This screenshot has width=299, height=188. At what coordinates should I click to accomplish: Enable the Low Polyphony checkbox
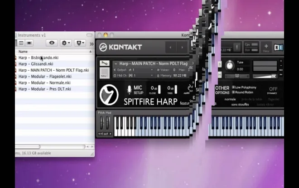(x=233, y=87)
